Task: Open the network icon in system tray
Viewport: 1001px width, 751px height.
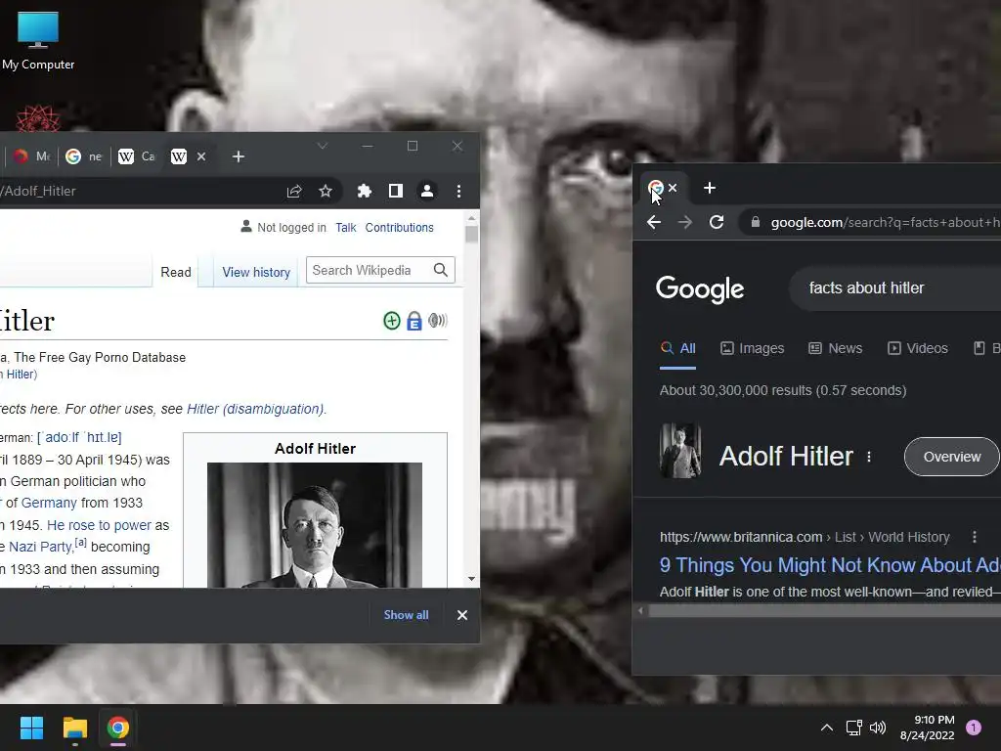Action: point(853,728)
